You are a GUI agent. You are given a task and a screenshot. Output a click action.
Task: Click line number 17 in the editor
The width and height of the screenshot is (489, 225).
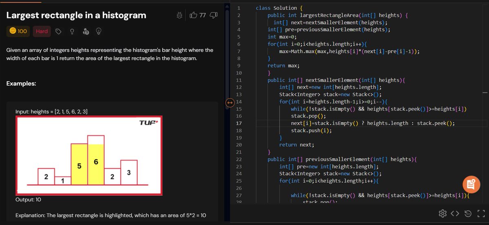click(x=239, y=123)
